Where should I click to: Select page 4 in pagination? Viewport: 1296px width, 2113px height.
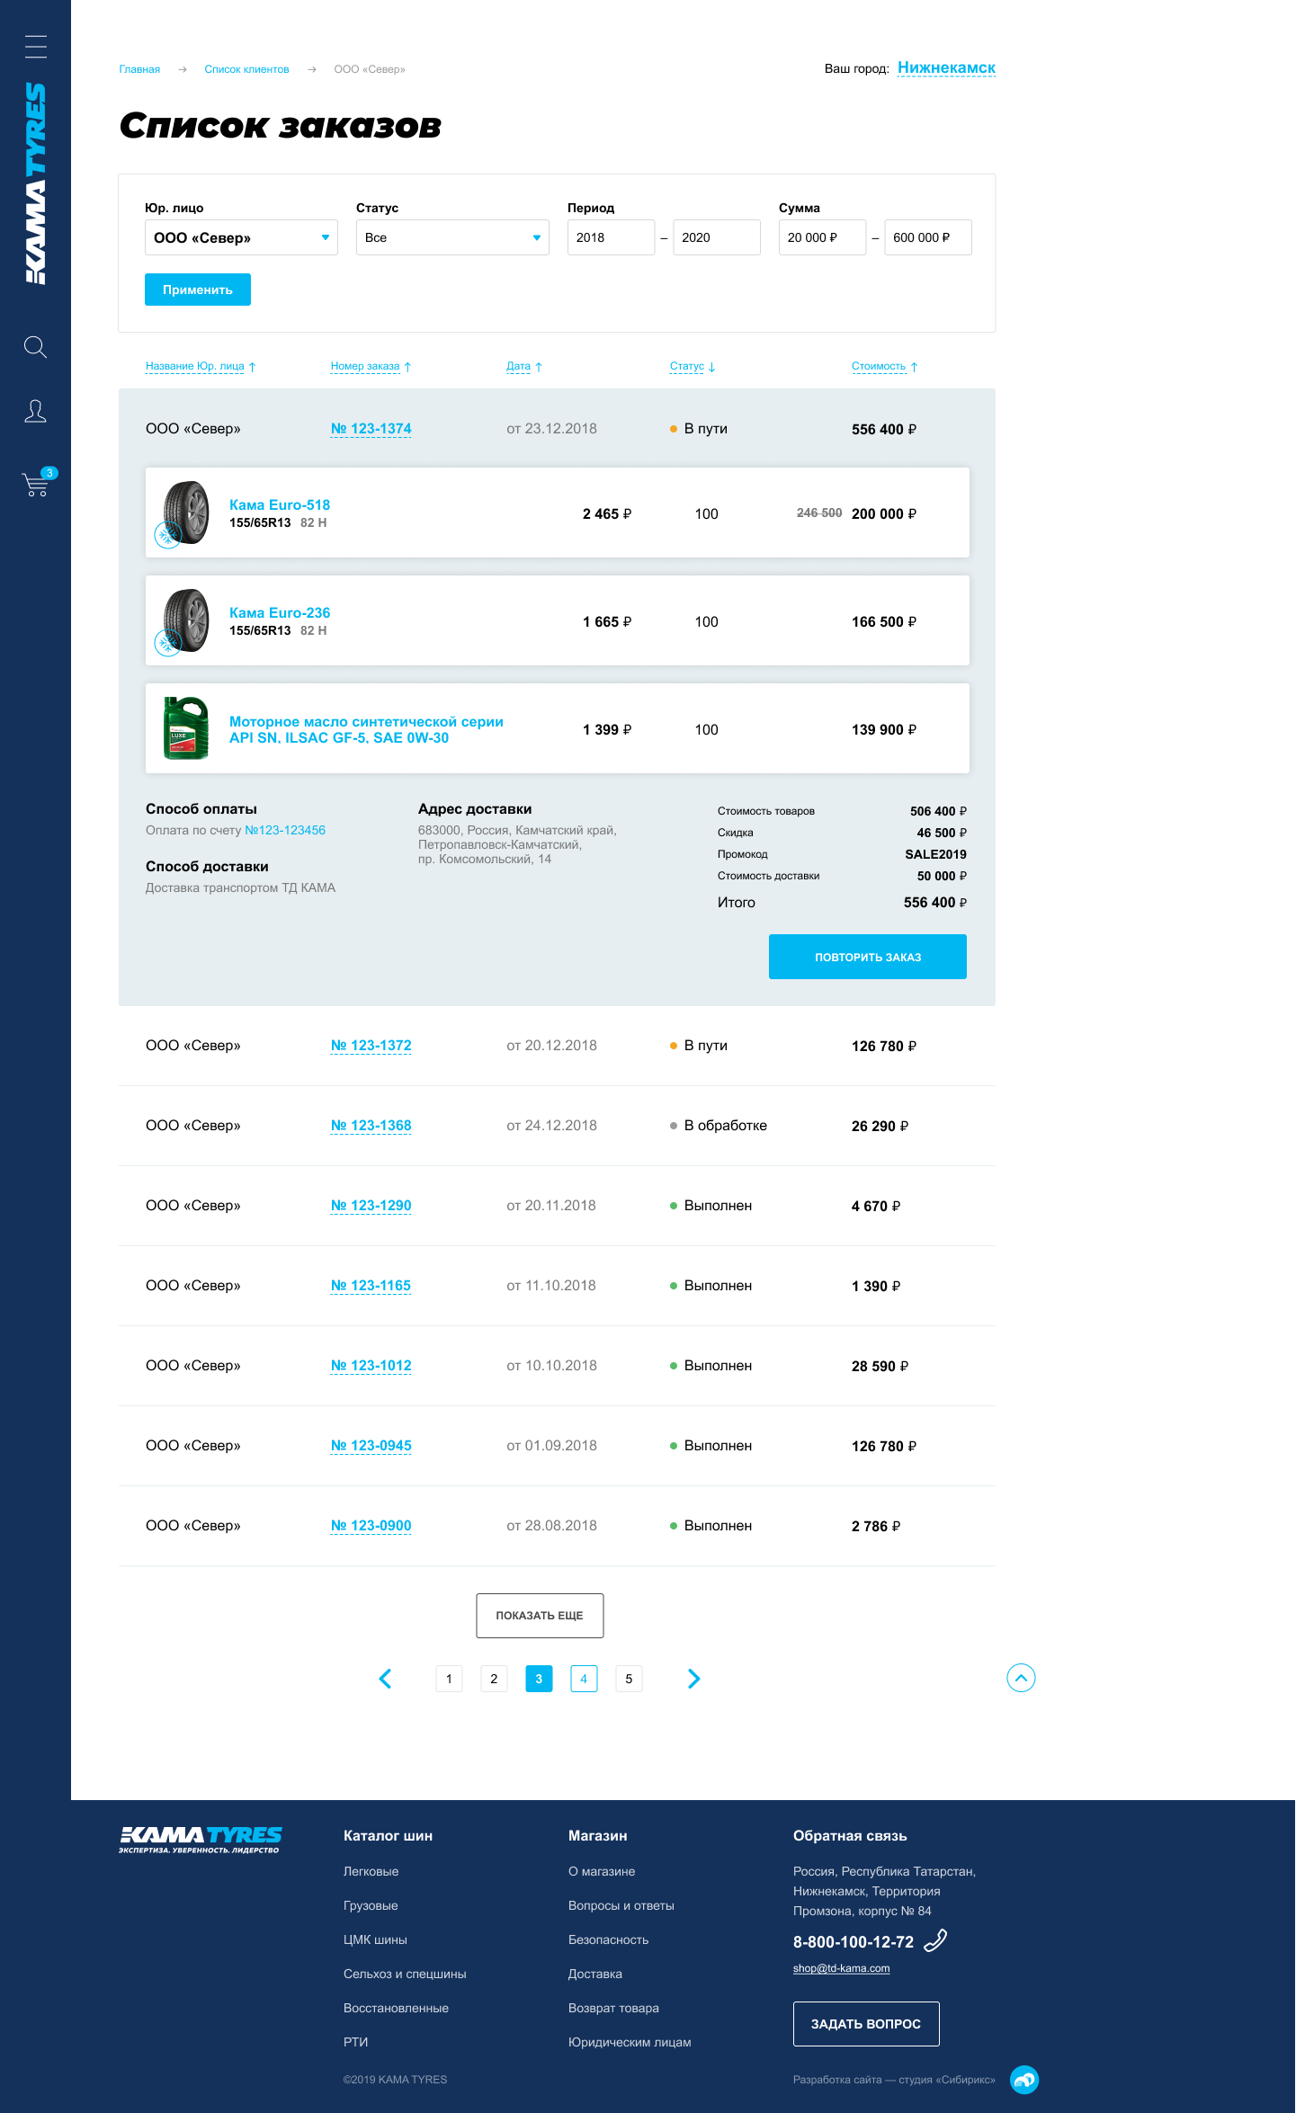point(584,1679)
